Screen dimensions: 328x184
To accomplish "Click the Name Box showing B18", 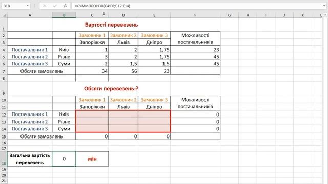I will click(x=14, y=6).
